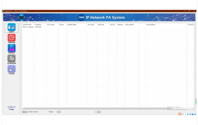Select the POE Horn Speaker terminal row
Screen dimensions: 198x125
click(x=108, y=27)
